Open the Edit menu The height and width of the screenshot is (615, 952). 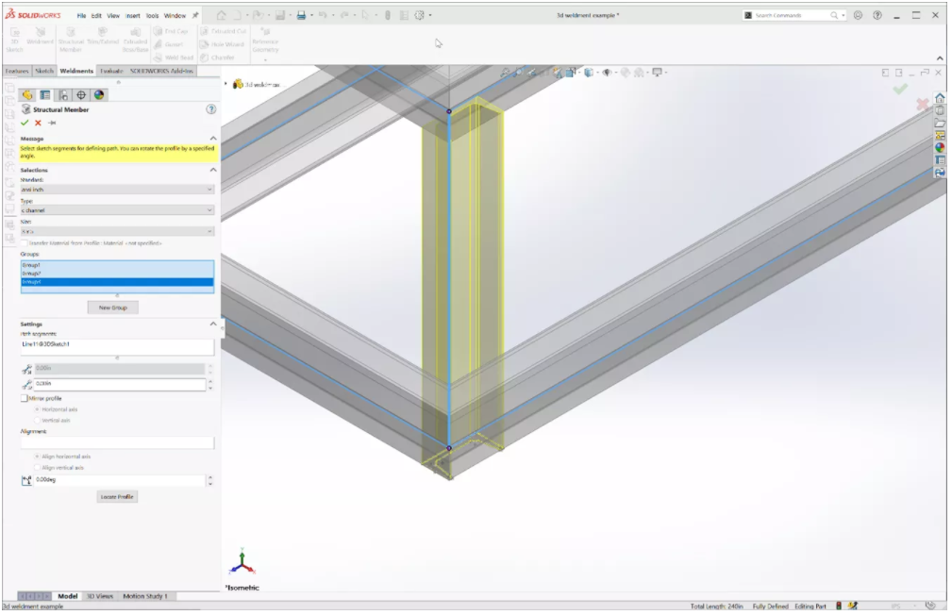[x=96, y=16]
